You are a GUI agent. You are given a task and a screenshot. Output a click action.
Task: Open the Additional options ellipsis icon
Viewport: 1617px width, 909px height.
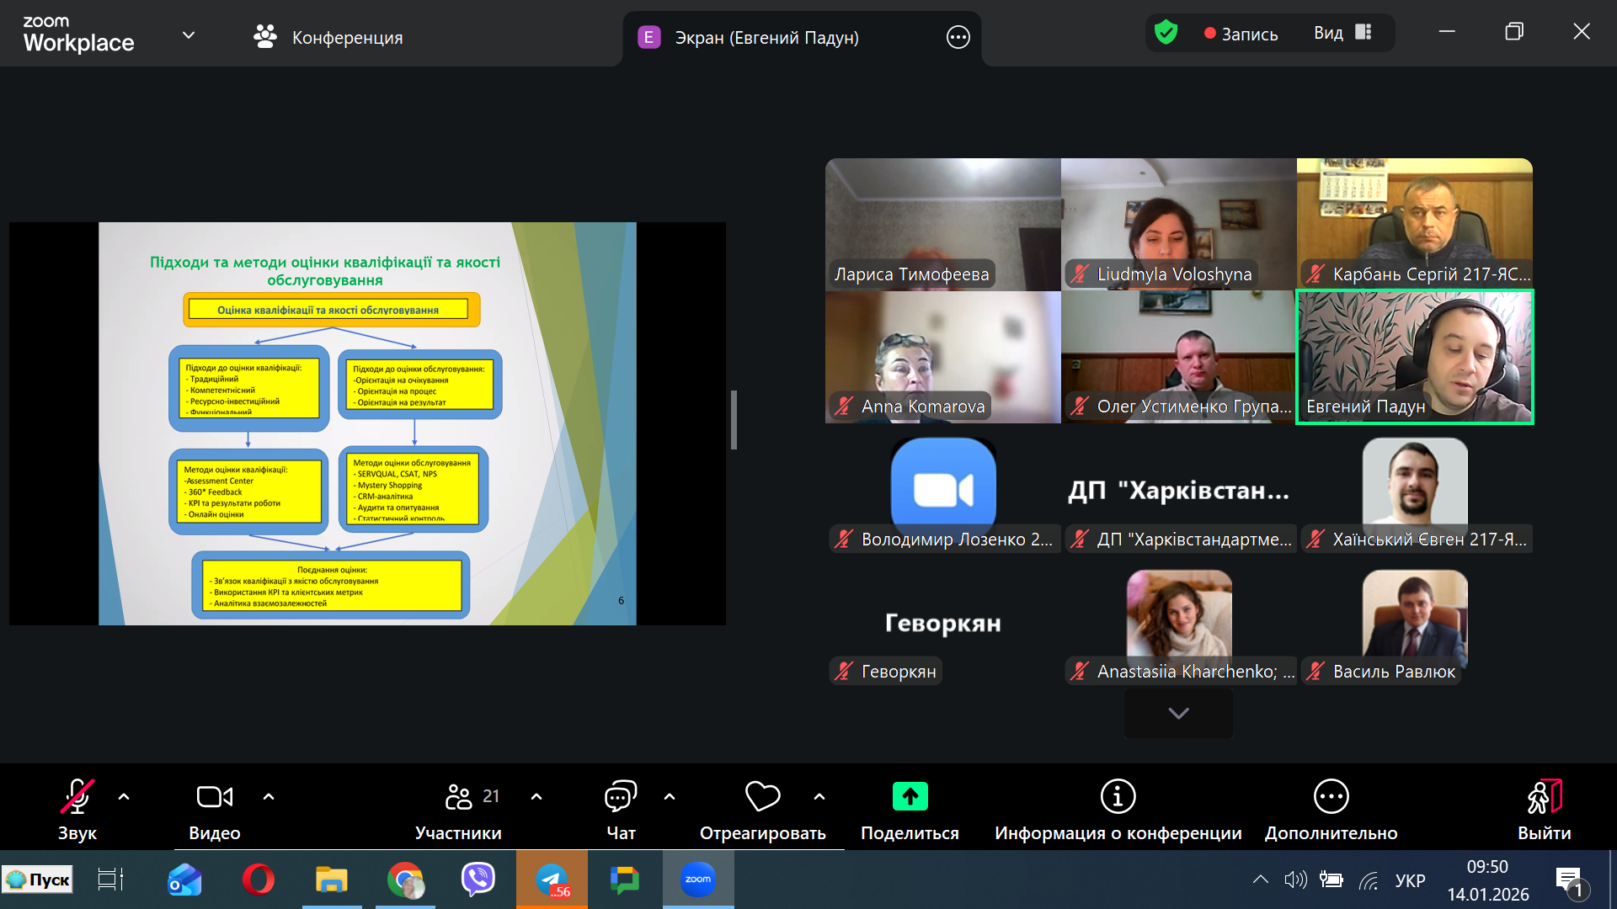pyautogui.click(x=1331, y=796)
